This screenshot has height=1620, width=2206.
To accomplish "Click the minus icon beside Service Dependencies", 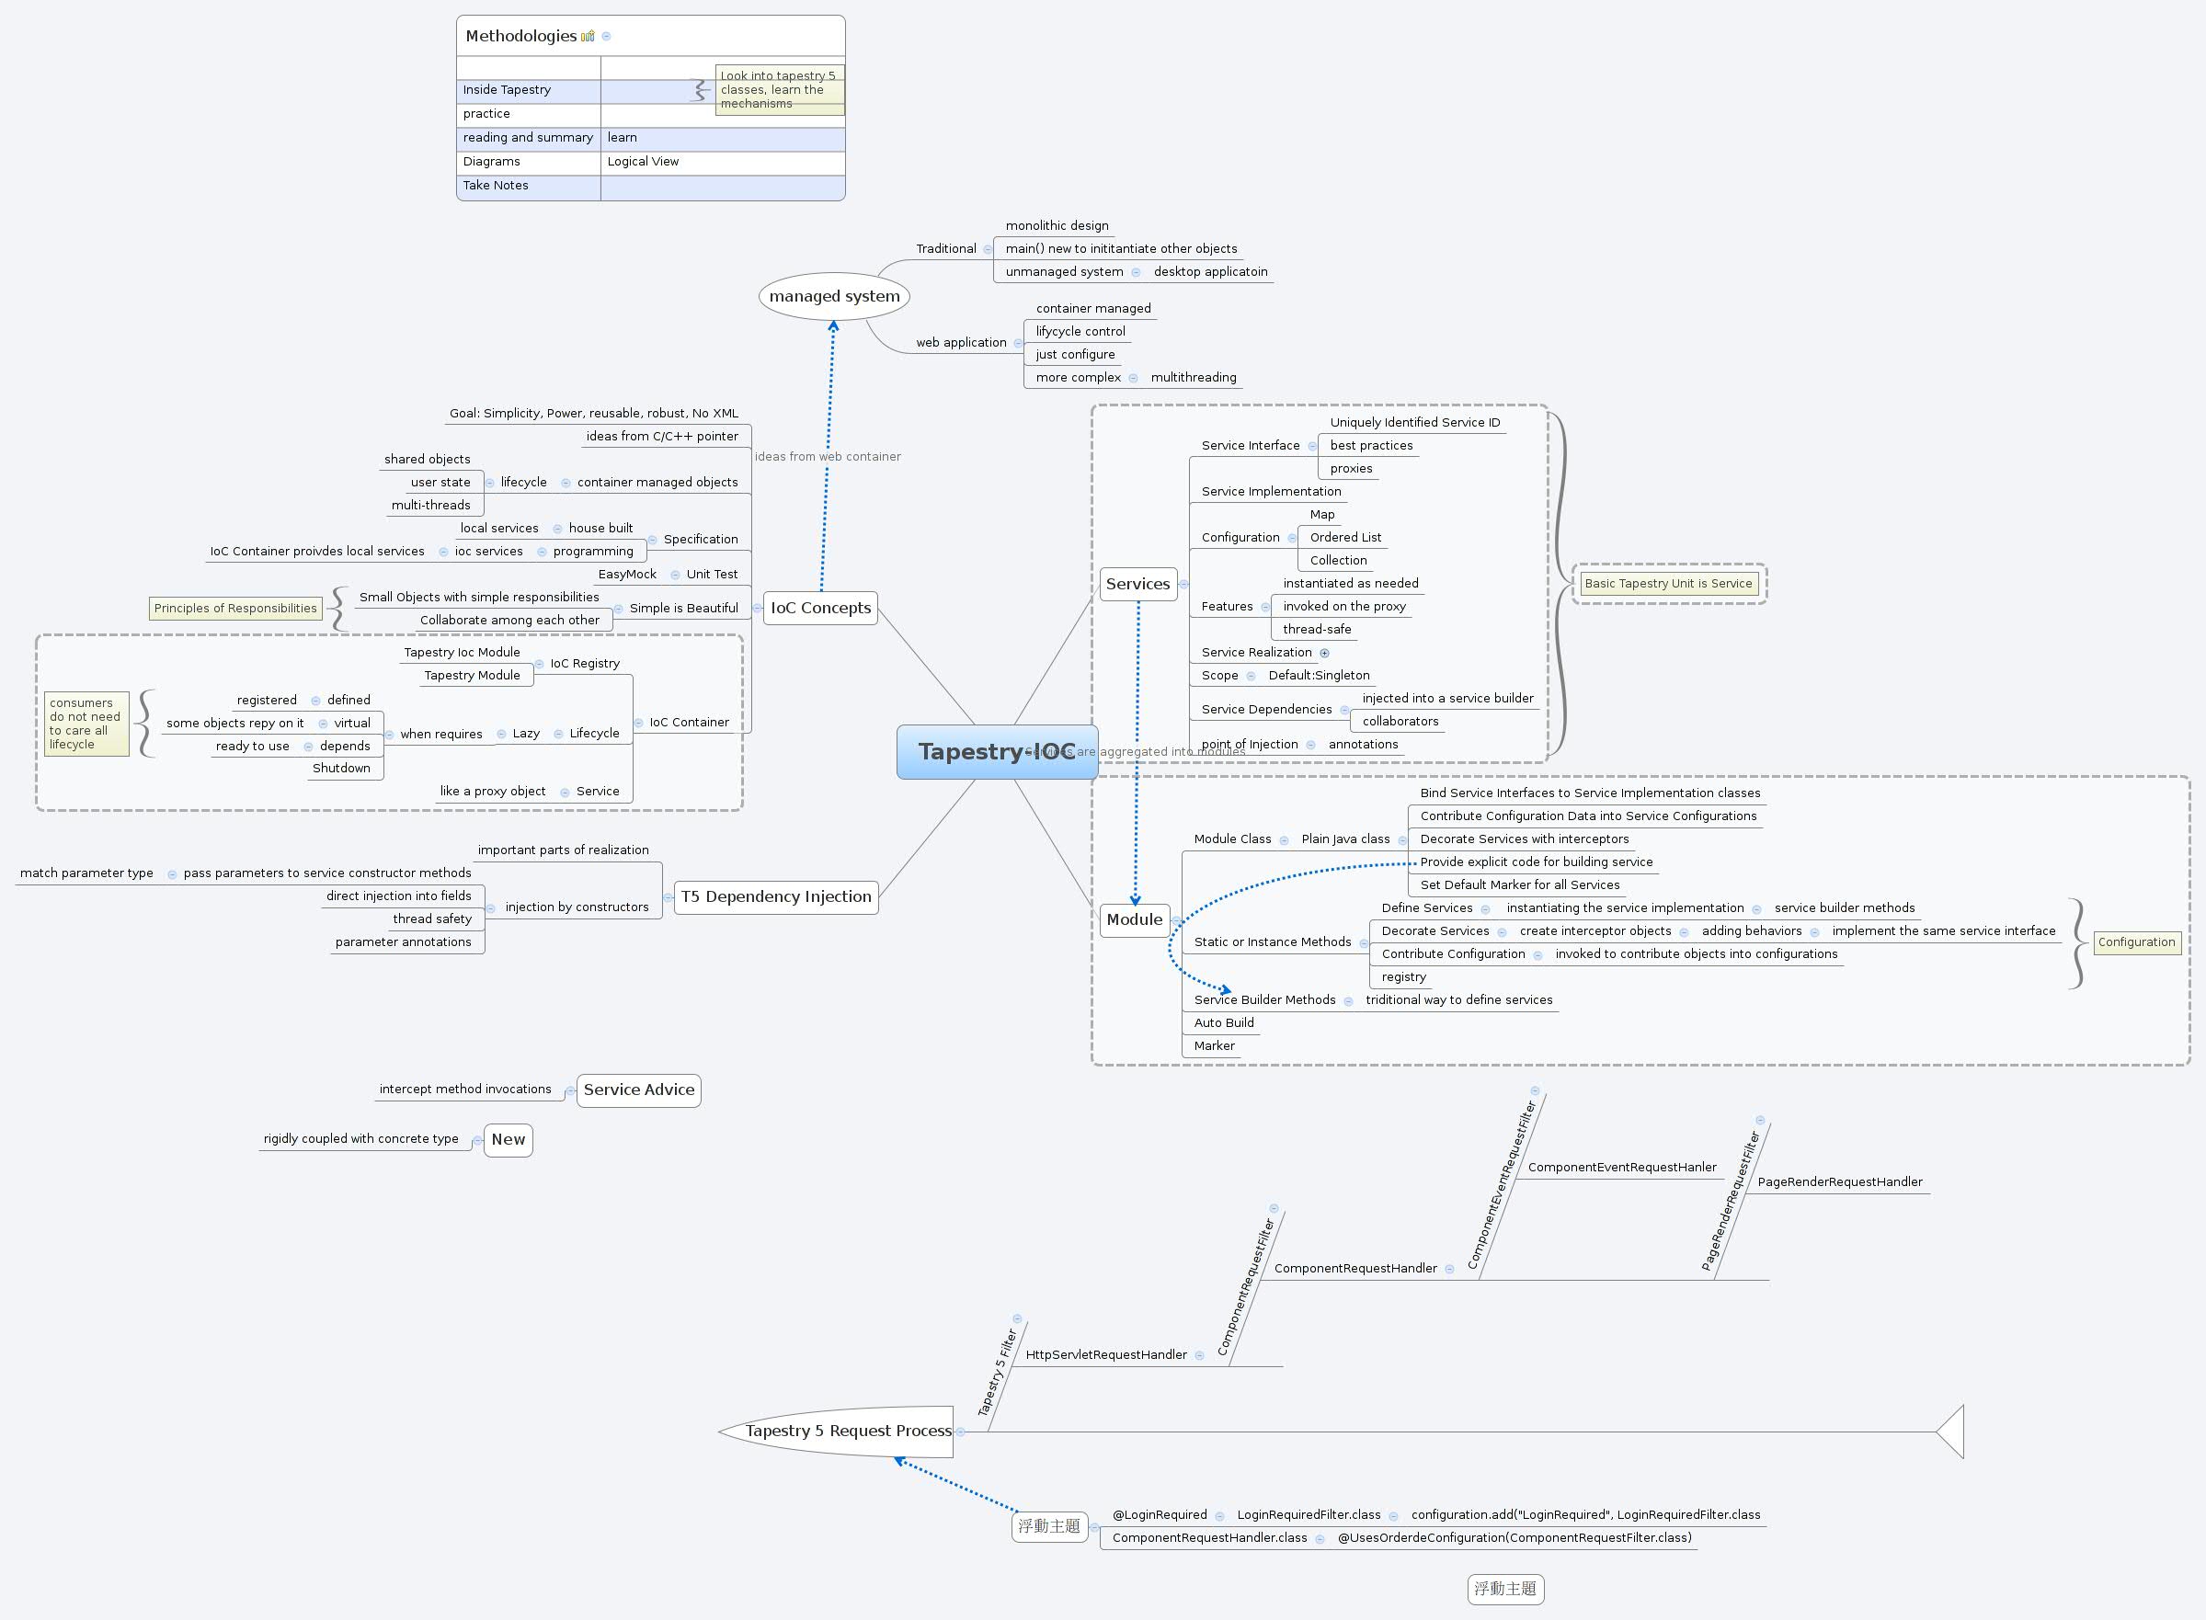I will [x=1346, y=711].
